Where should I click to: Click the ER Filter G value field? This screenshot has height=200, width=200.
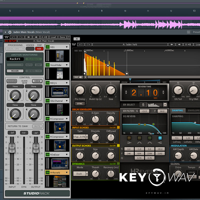pos(144,111)
